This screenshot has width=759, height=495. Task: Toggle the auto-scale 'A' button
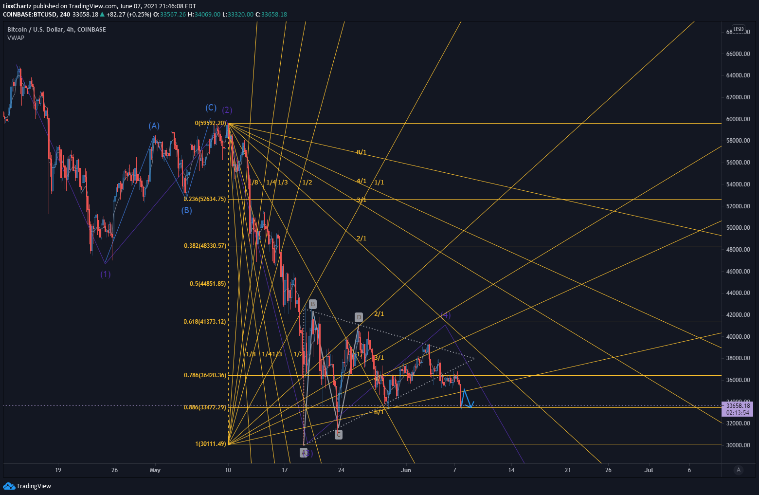739,470
